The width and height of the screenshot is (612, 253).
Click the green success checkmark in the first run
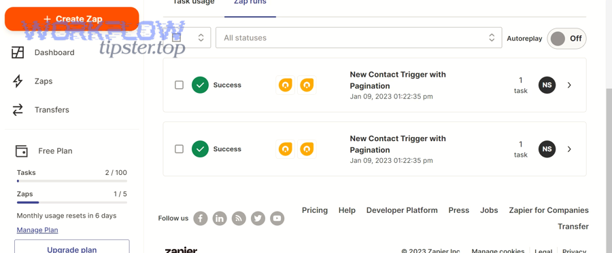tap(200, 85)
